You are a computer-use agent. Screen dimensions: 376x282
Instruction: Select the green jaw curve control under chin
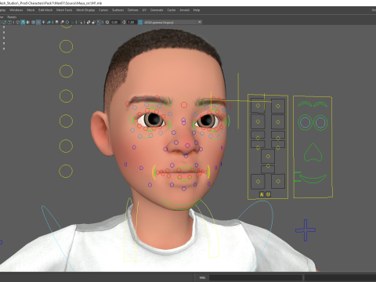[x=182, y=204]
